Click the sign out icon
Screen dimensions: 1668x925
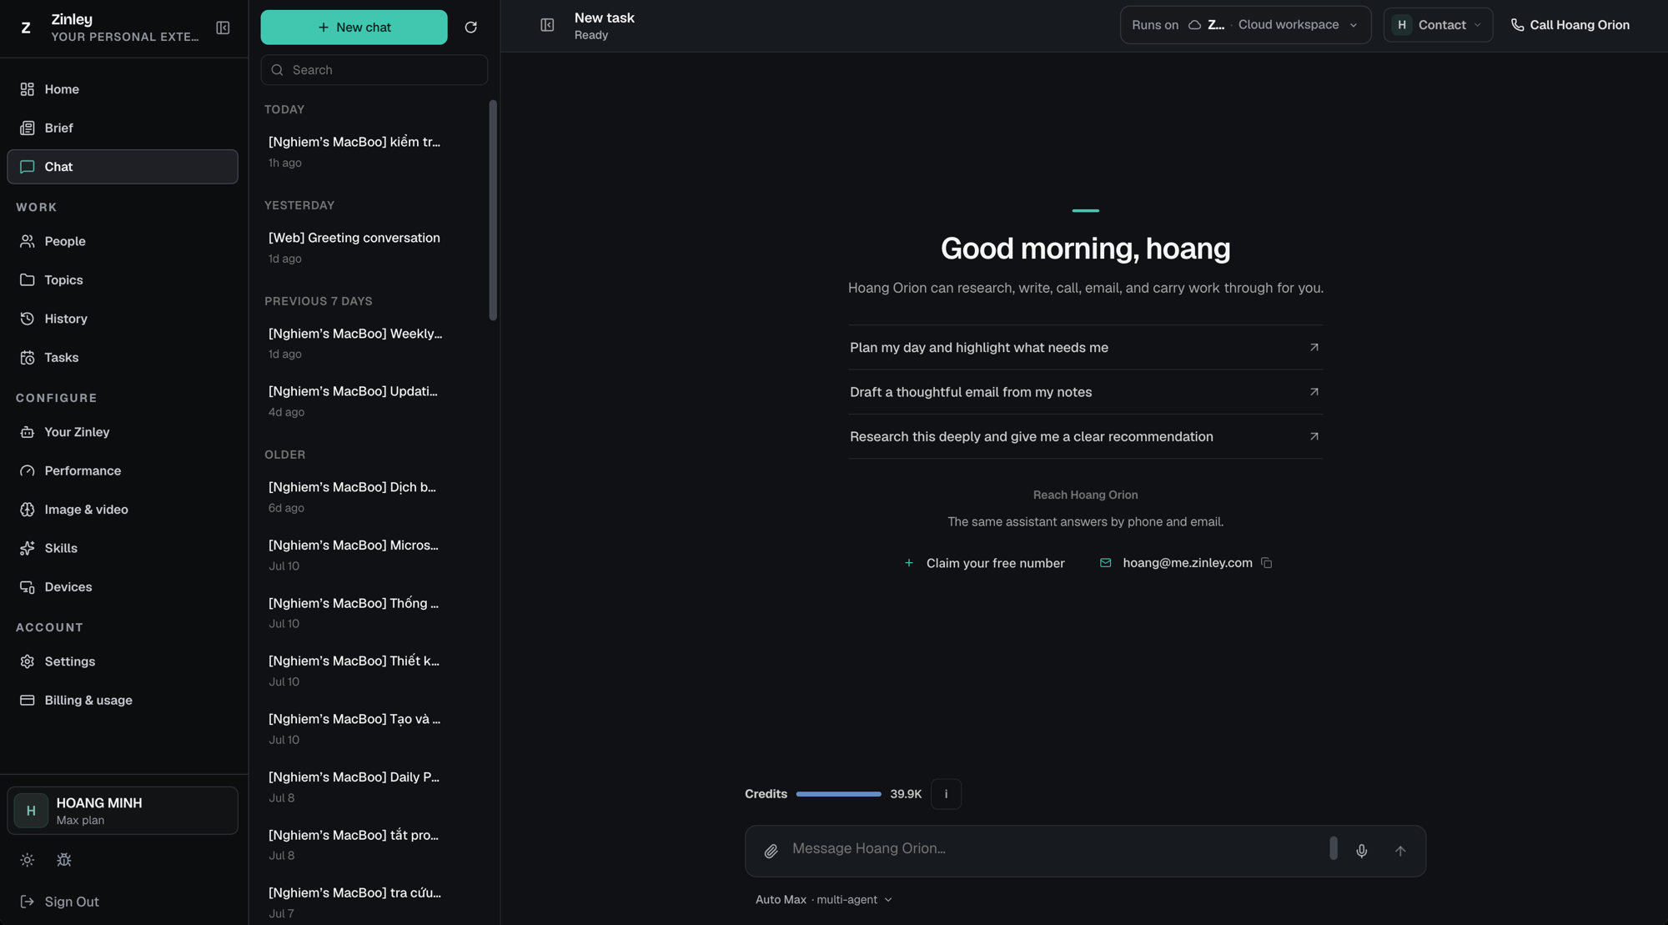tap(28, 902)
